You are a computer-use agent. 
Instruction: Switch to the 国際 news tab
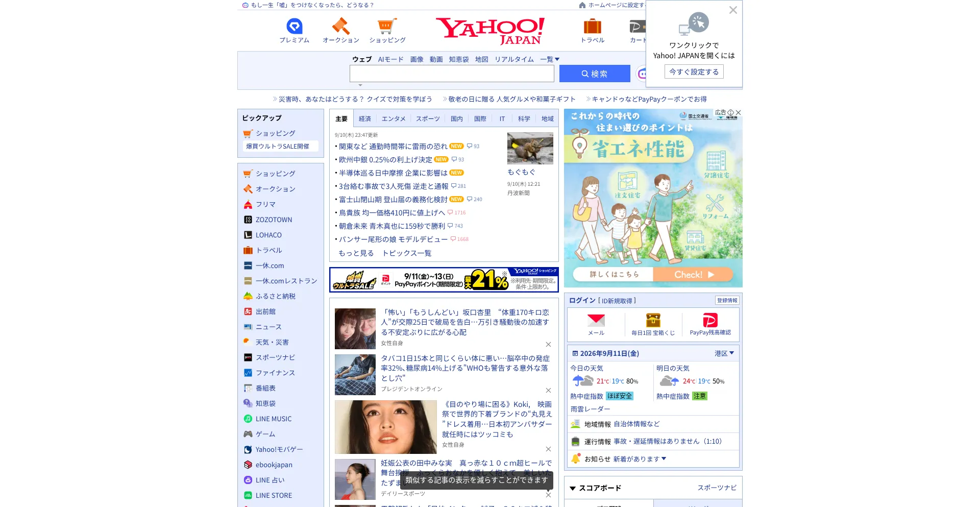point(480,119)
